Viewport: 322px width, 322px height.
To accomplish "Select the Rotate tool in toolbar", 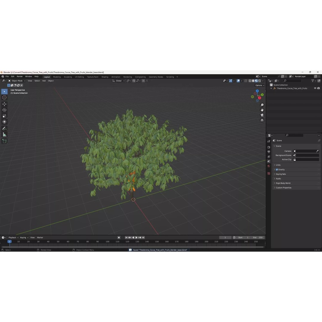I will point(4,110).
